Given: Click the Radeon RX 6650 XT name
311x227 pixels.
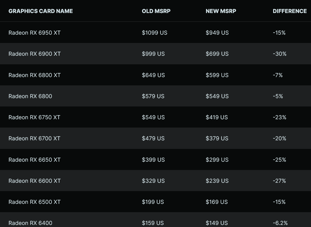Looking at the screenshot, I should tap(34, 160).
